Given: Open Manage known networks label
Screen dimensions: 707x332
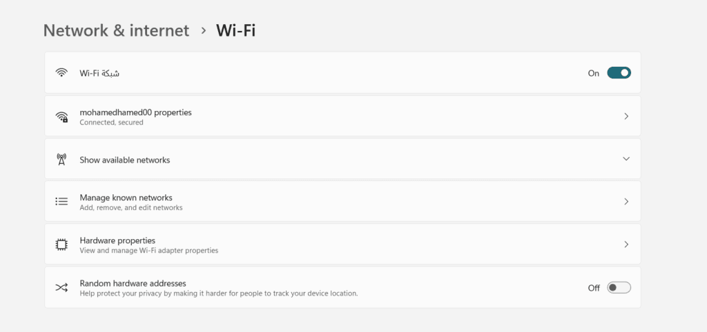Looking at the screenshot, I should [x=126, y=198].
